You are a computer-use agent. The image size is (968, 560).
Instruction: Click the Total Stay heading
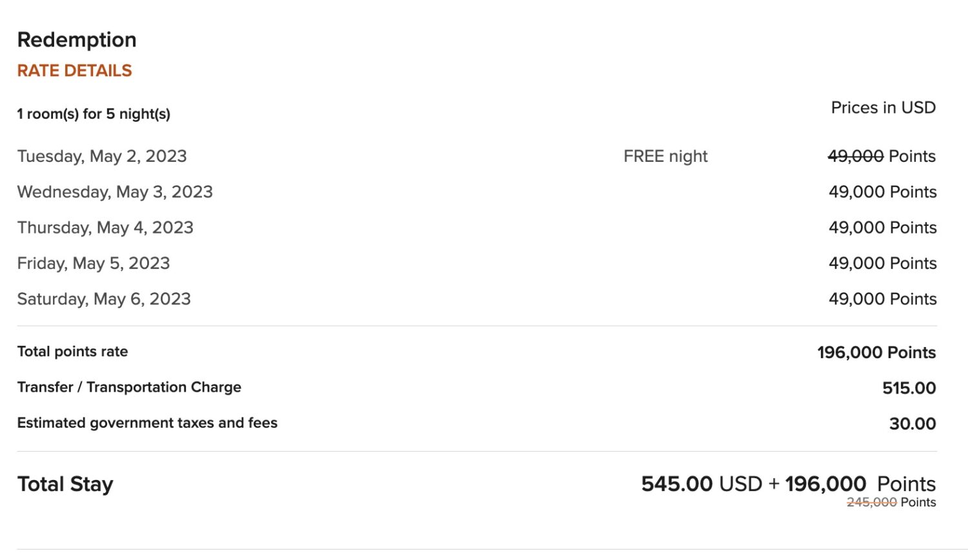pyautogui.click(x=65, y=485)
